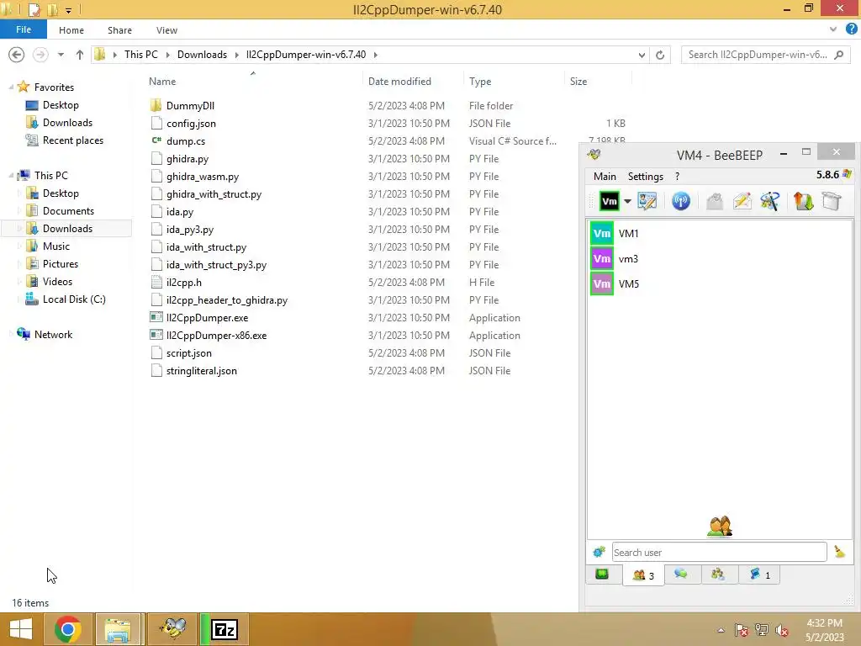Open the edit profile icon in BeeBEEP
The width and height of the screenshot is (861, 646).
(647, 201)
